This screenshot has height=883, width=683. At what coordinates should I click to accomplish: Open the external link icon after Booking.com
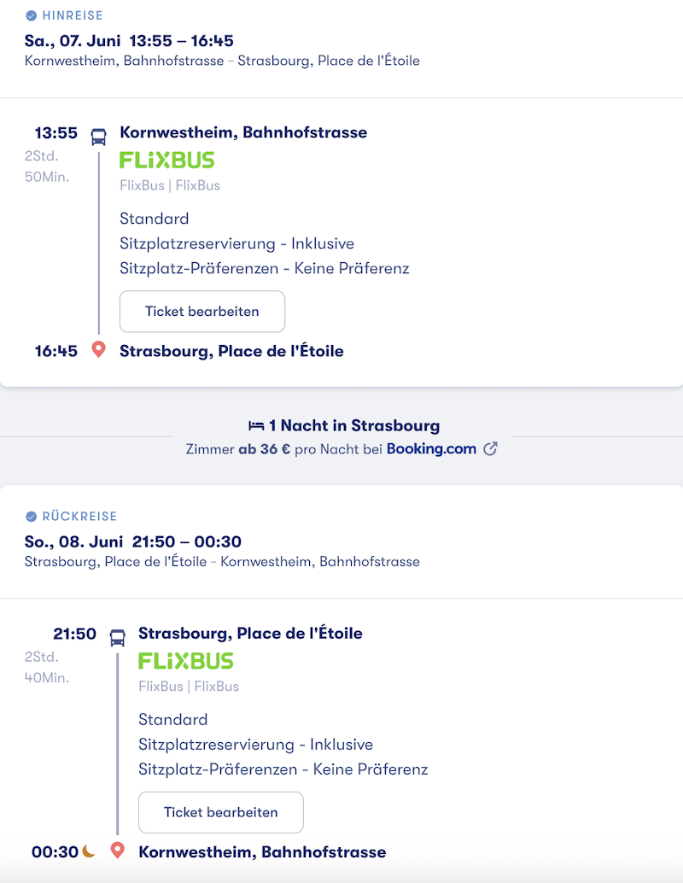[490, 449]
